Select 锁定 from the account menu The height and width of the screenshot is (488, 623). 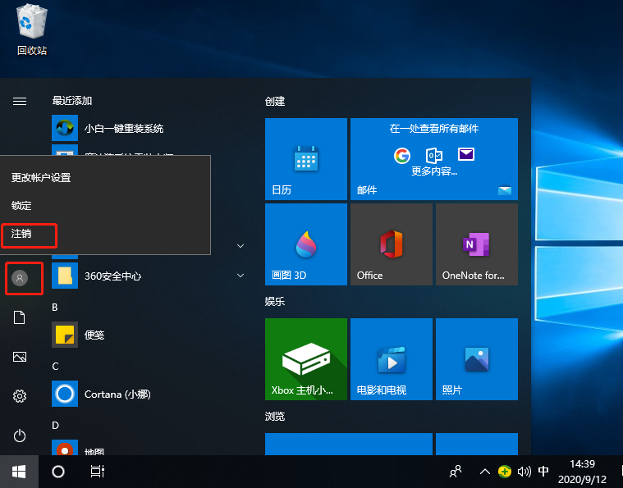point(22,206)
